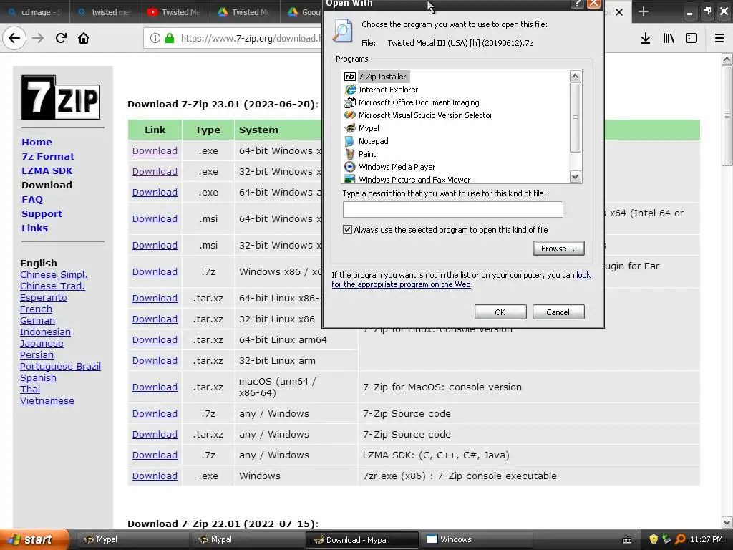Switch language to Portuguese Brazil

tap(60, 366)
